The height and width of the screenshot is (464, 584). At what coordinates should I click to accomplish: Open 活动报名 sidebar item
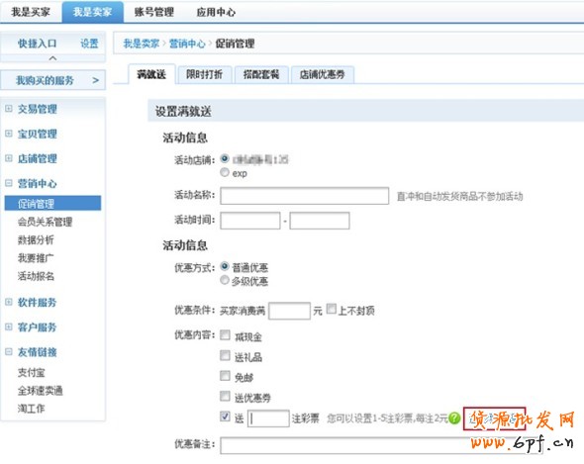(x=36, y=276)
